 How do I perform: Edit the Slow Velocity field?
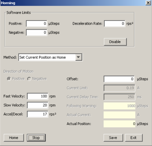pos(38,105)
